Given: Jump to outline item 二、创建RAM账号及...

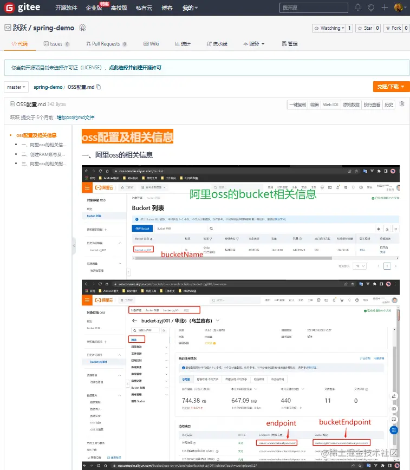Looking at the screenshot, I should [x=43, y=154].
